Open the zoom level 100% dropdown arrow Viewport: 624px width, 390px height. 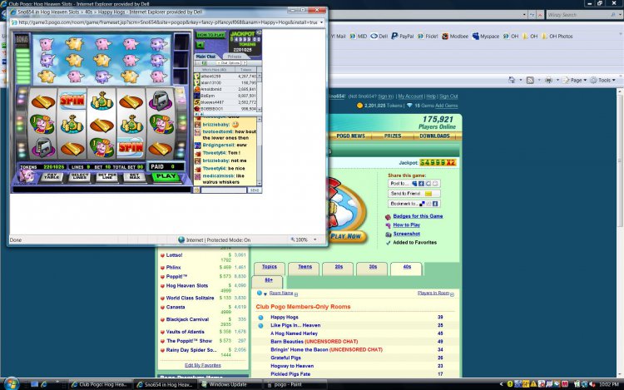click(314, 239)
